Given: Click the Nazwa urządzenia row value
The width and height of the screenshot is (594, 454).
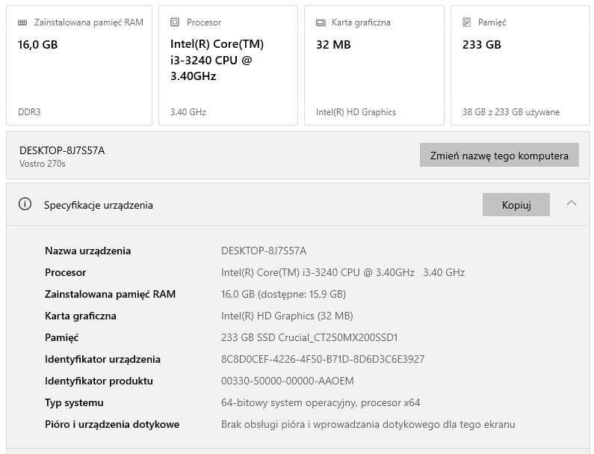Looking at the screenshot, I should tap(264, 251).
